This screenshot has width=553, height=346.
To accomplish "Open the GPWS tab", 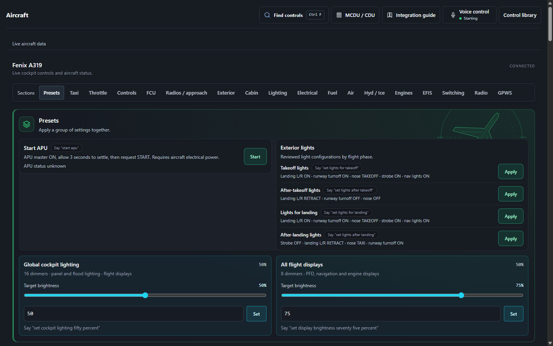I will pos(505,93).
